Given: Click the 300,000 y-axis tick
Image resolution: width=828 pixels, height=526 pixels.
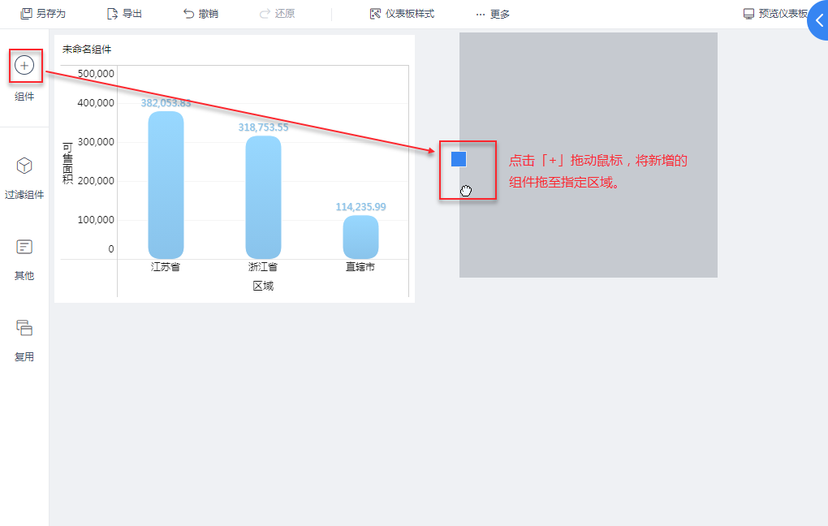Looking at the screenshot, I should (x=96, y=142).
